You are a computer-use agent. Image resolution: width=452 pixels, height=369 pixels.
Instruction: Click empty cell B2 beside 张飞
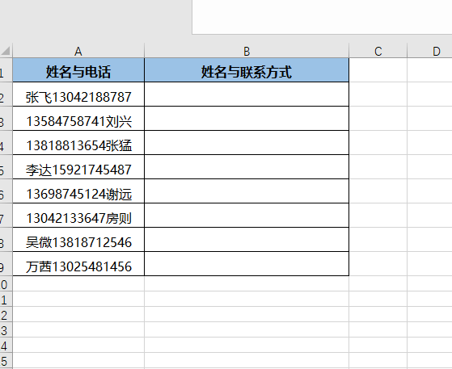(247, 94)
